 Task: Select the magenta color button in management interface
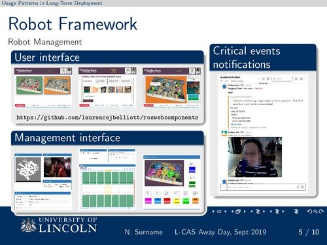tap(148, 201)
